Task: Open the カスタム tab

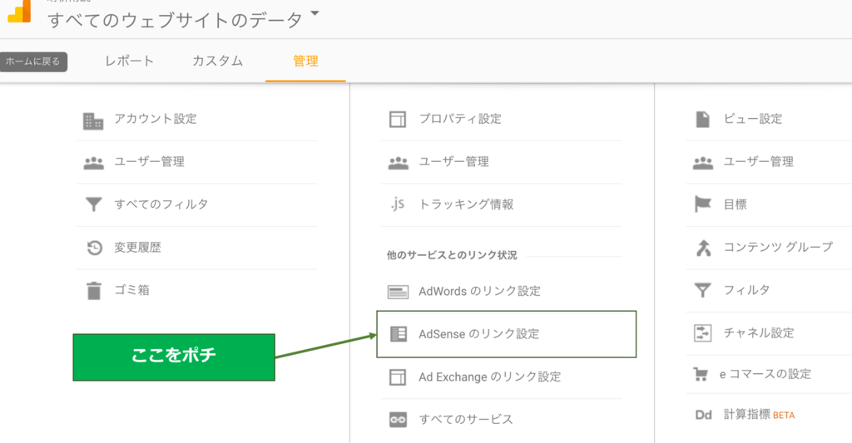Action: [217, 61]
